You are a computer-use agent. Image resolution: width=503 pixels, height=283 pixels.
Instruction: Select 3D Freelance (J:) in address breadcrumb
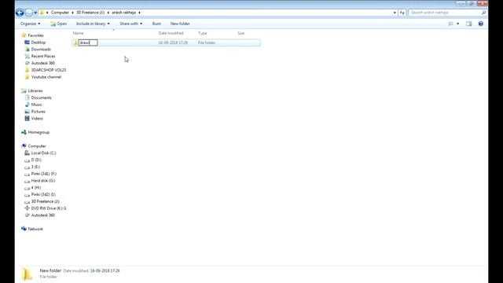pos(90,13)
